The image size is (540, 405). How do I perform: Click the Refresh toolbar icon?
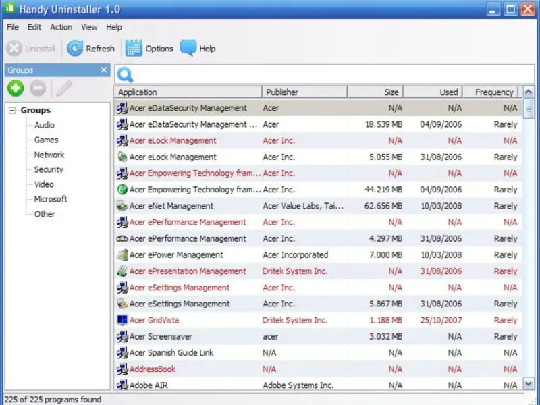point(75,48)
